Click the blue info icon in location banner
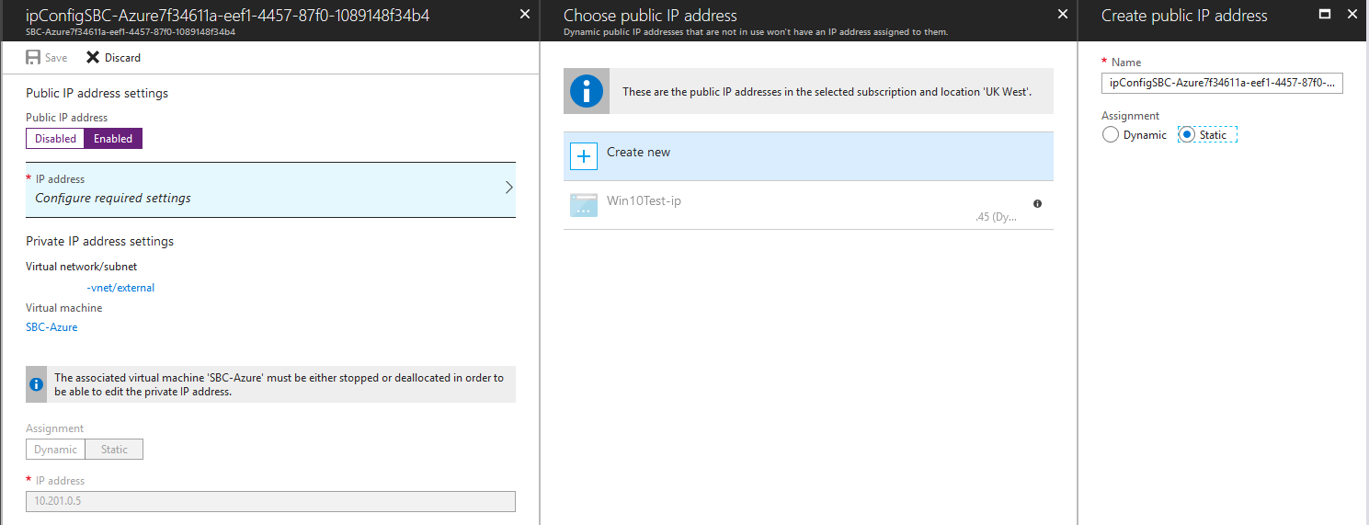Image resolution: width=1369 pixels, height=525 pixels. point(587,91)
